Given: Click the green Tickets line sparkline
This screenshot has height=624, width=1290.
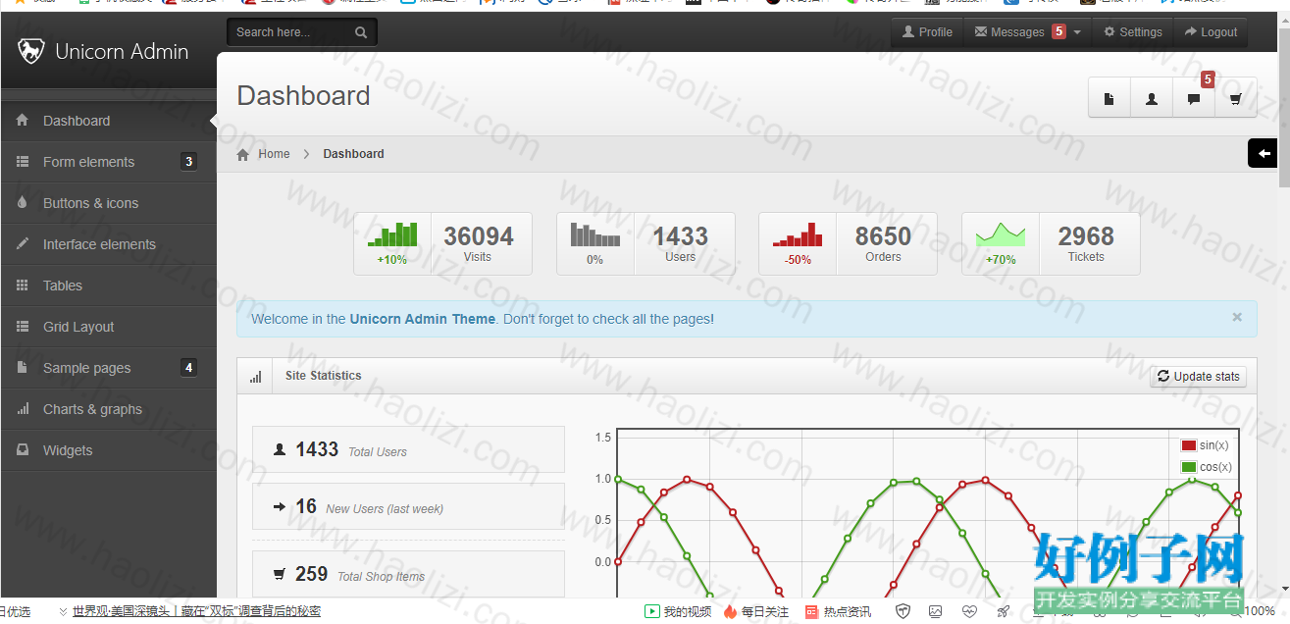Looking at the screenshot, I should pos(1001,234).
